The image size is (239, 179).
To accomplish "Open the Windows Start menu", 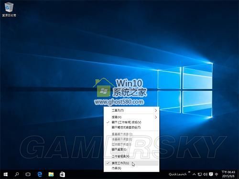I will click(6, 174).
